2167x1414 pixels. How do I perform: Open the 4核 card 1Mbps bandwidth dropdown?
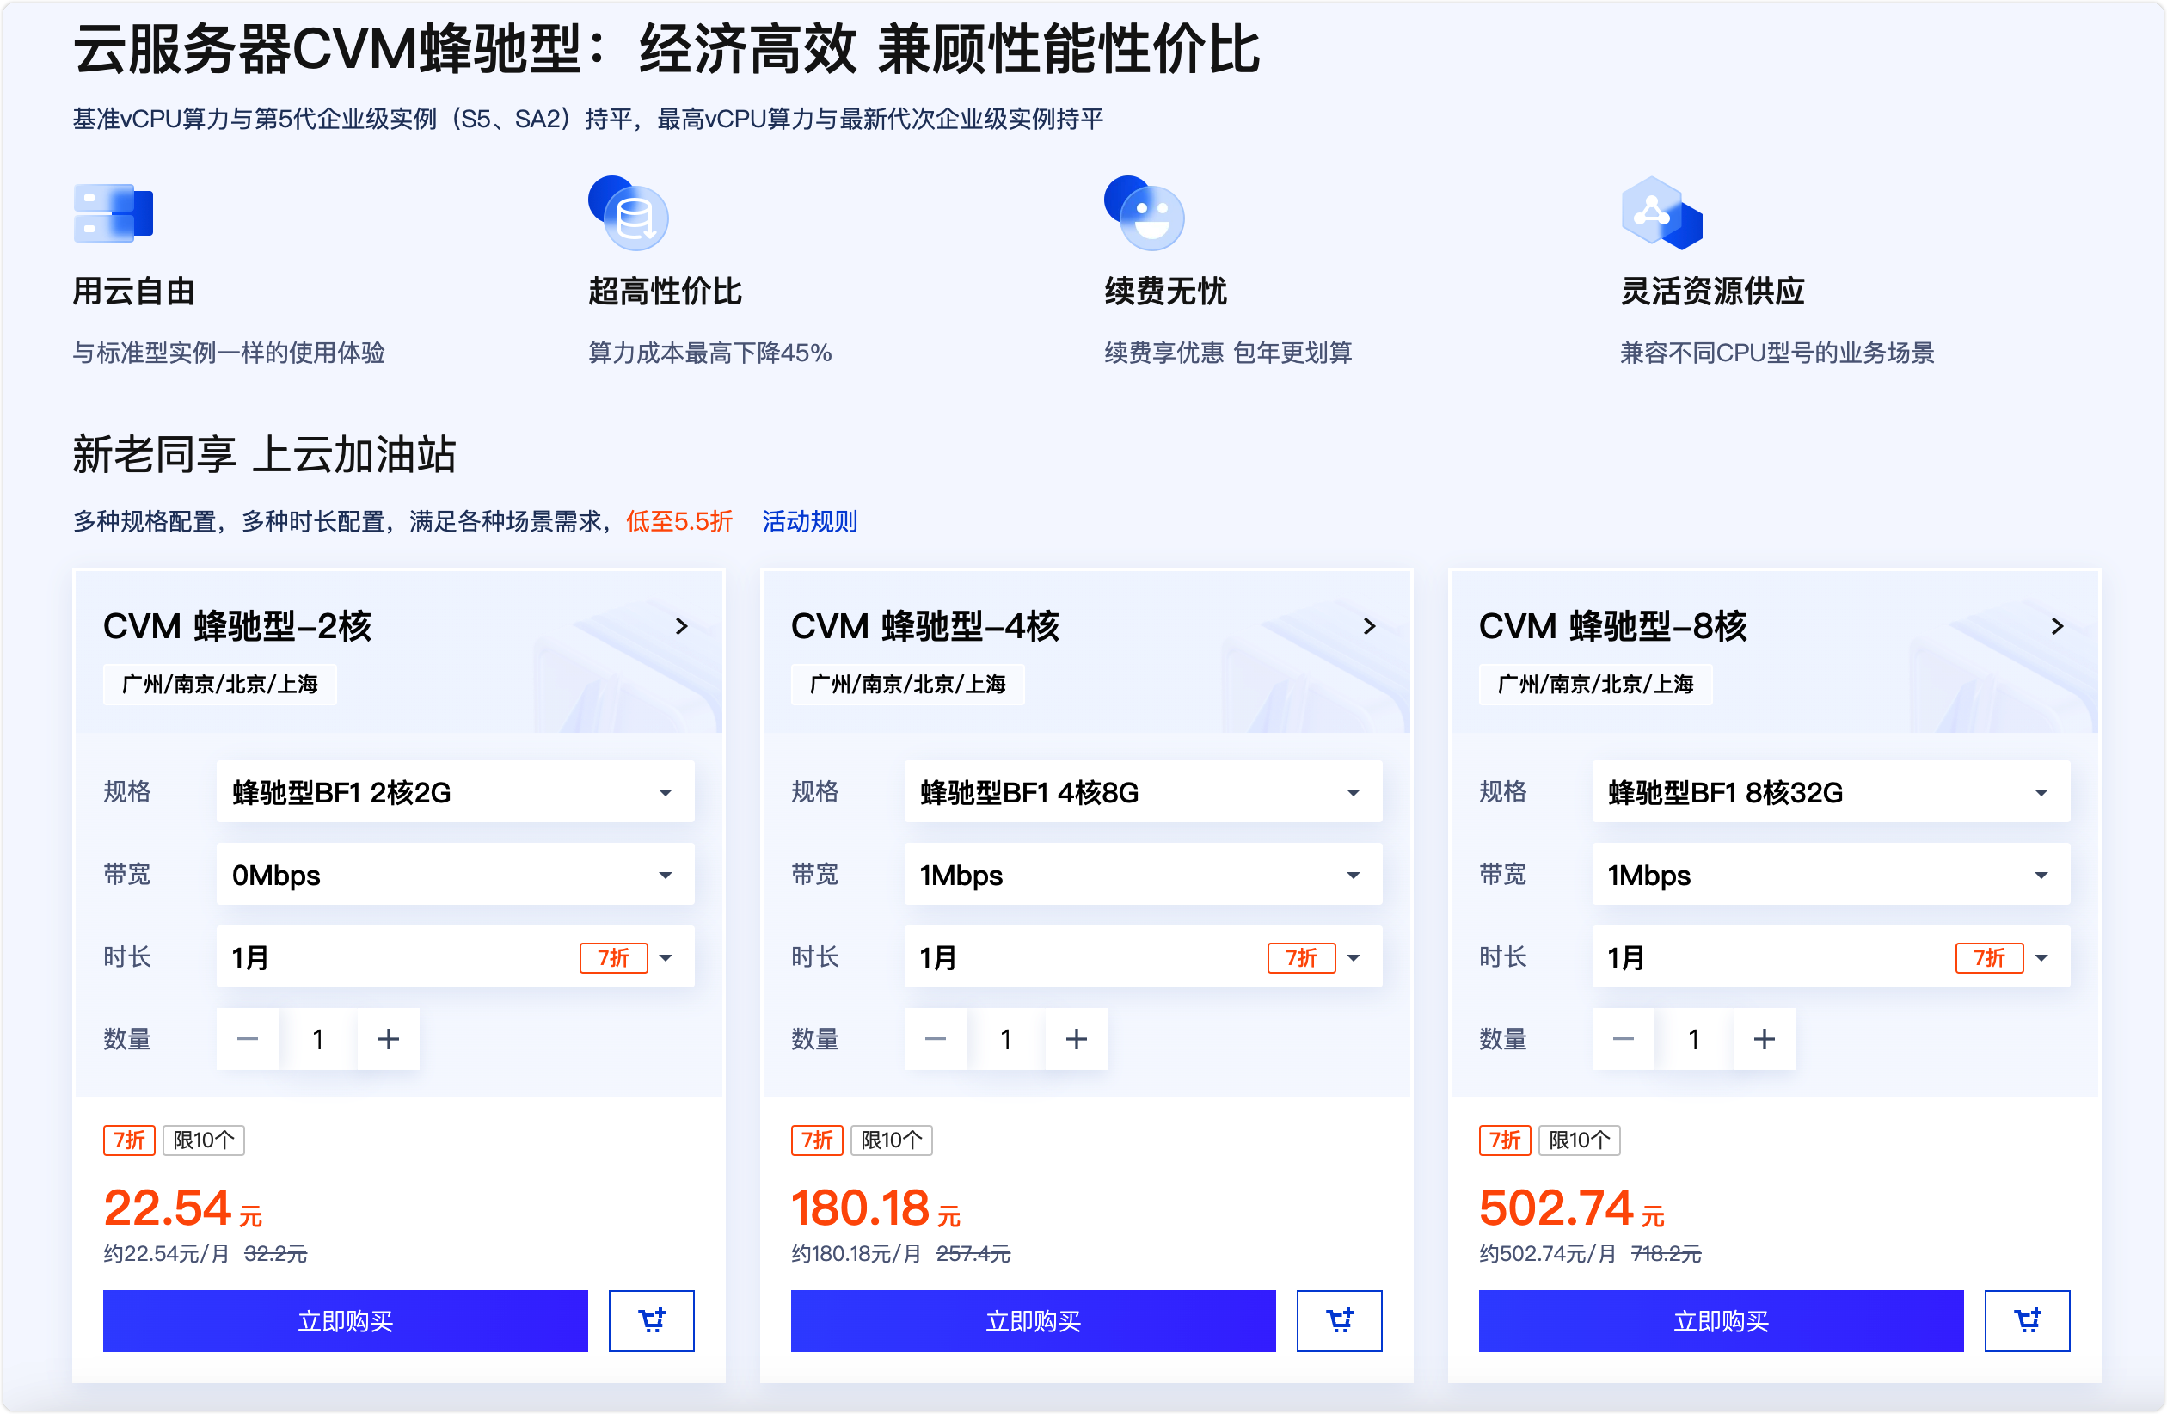pyautogui.click(x=1144, y=875)
